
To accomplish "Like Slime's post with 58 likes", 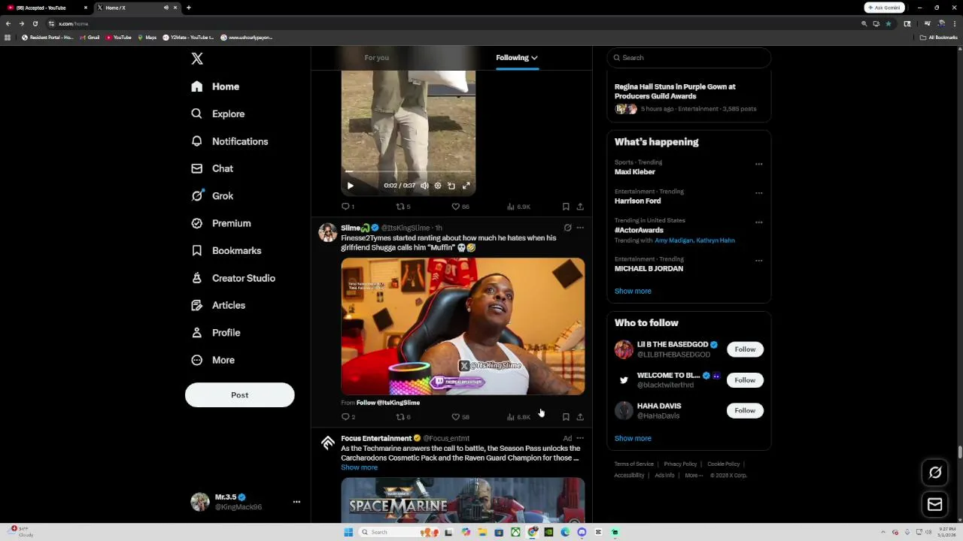I will 460,417.
